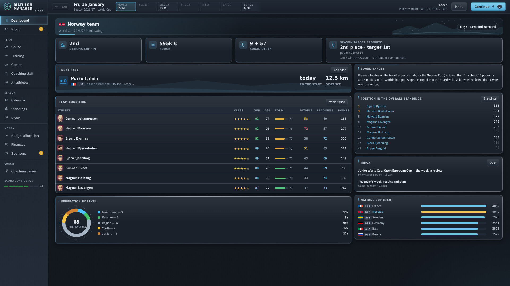Go back with the Back button
Image resolution: width=510 pixels, height=286 pixels.
click(x=61, y=7)
